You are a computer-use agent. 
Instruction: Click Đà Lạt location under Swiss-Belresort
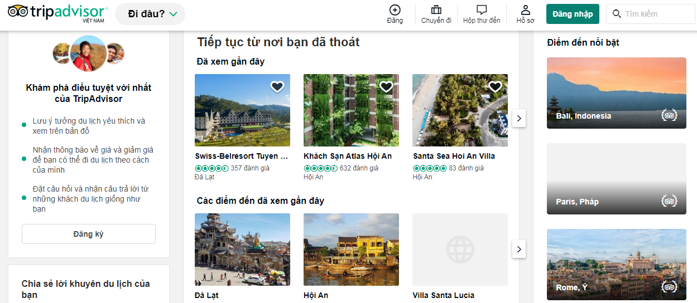click(204, 177)
